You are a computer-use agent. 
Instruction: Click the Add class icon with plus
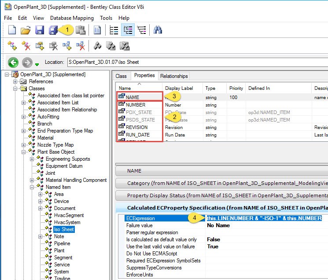click(x=12, y=45)
